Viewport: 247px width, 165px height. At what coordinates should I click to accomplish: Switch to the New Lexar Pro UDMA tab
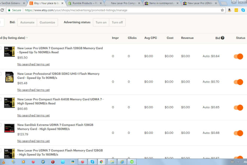click(200, 3)
